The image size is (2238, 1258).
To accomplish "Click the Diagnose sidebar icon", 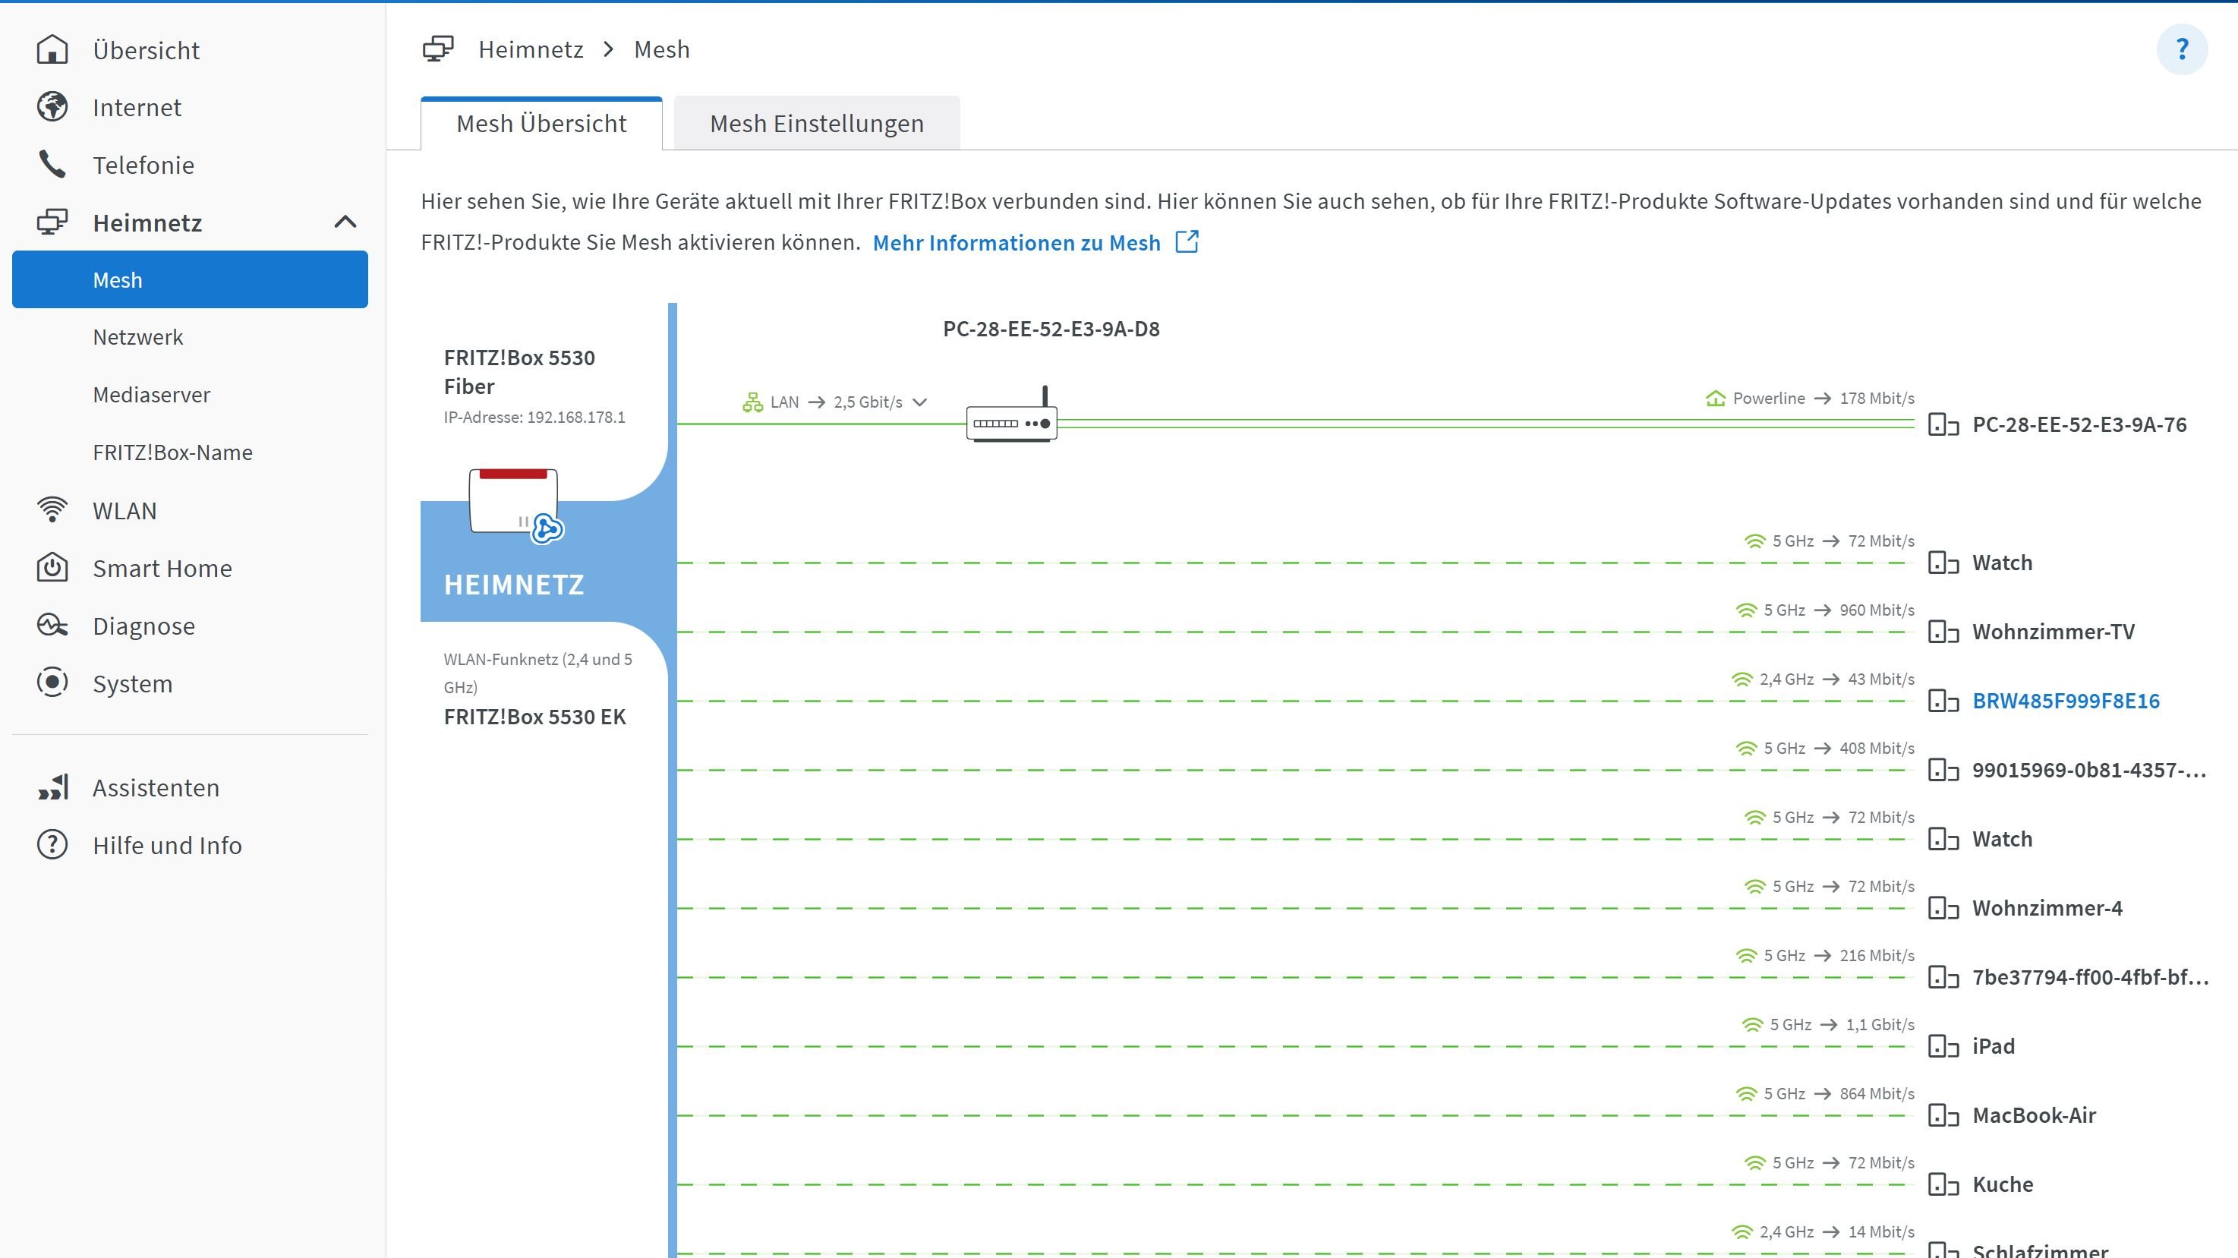I will (x=52, y=626).
